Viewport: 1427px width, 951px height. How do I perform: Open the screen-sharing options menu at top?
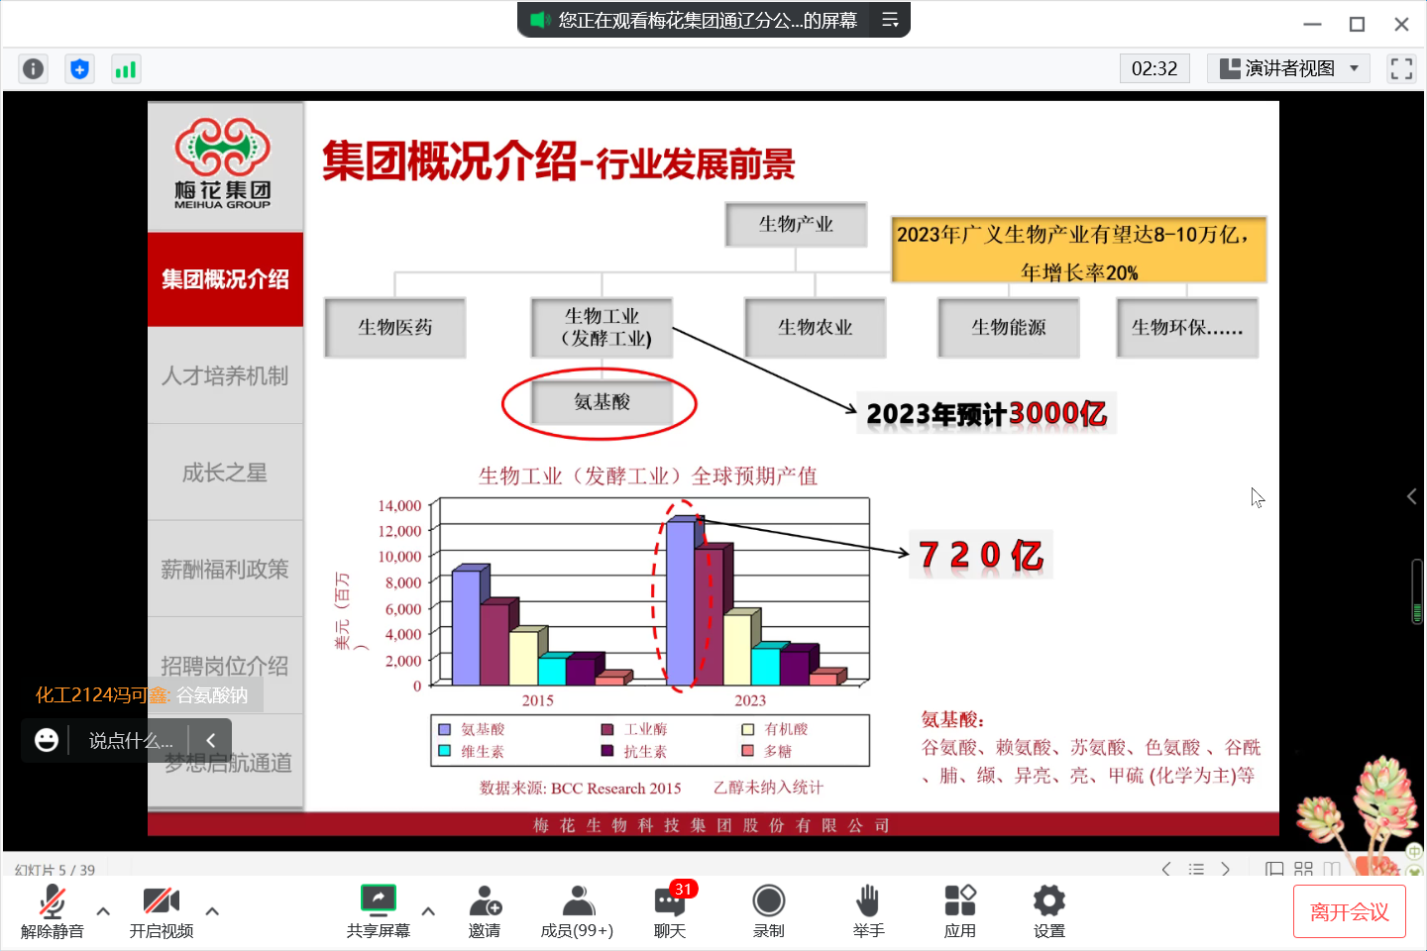coord(890,20)
